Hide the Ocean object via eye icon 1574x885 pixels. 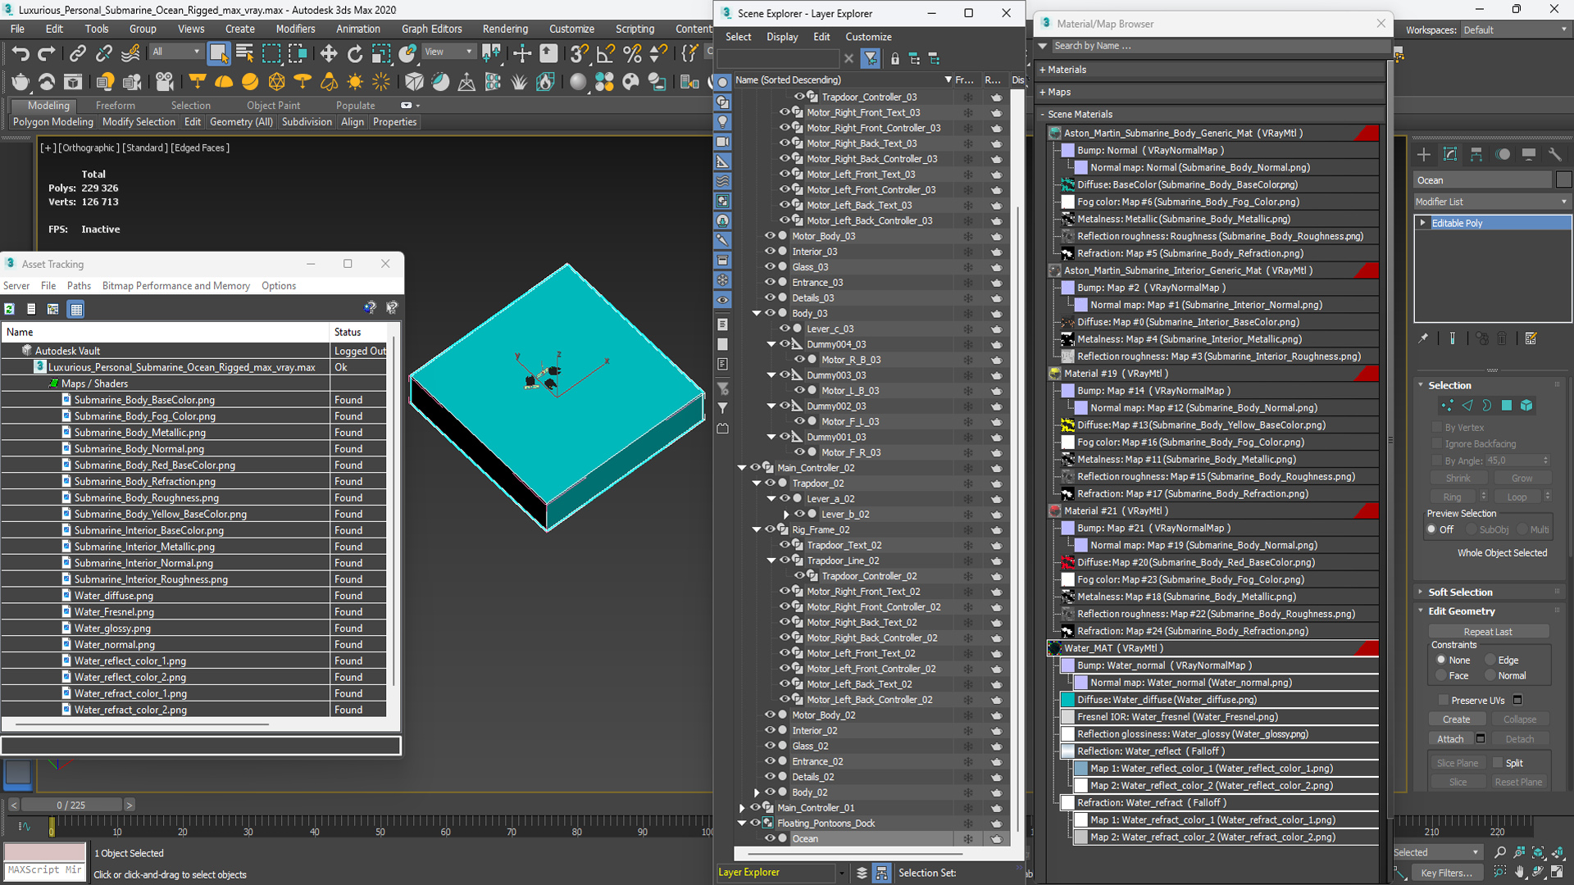(770, 838)
